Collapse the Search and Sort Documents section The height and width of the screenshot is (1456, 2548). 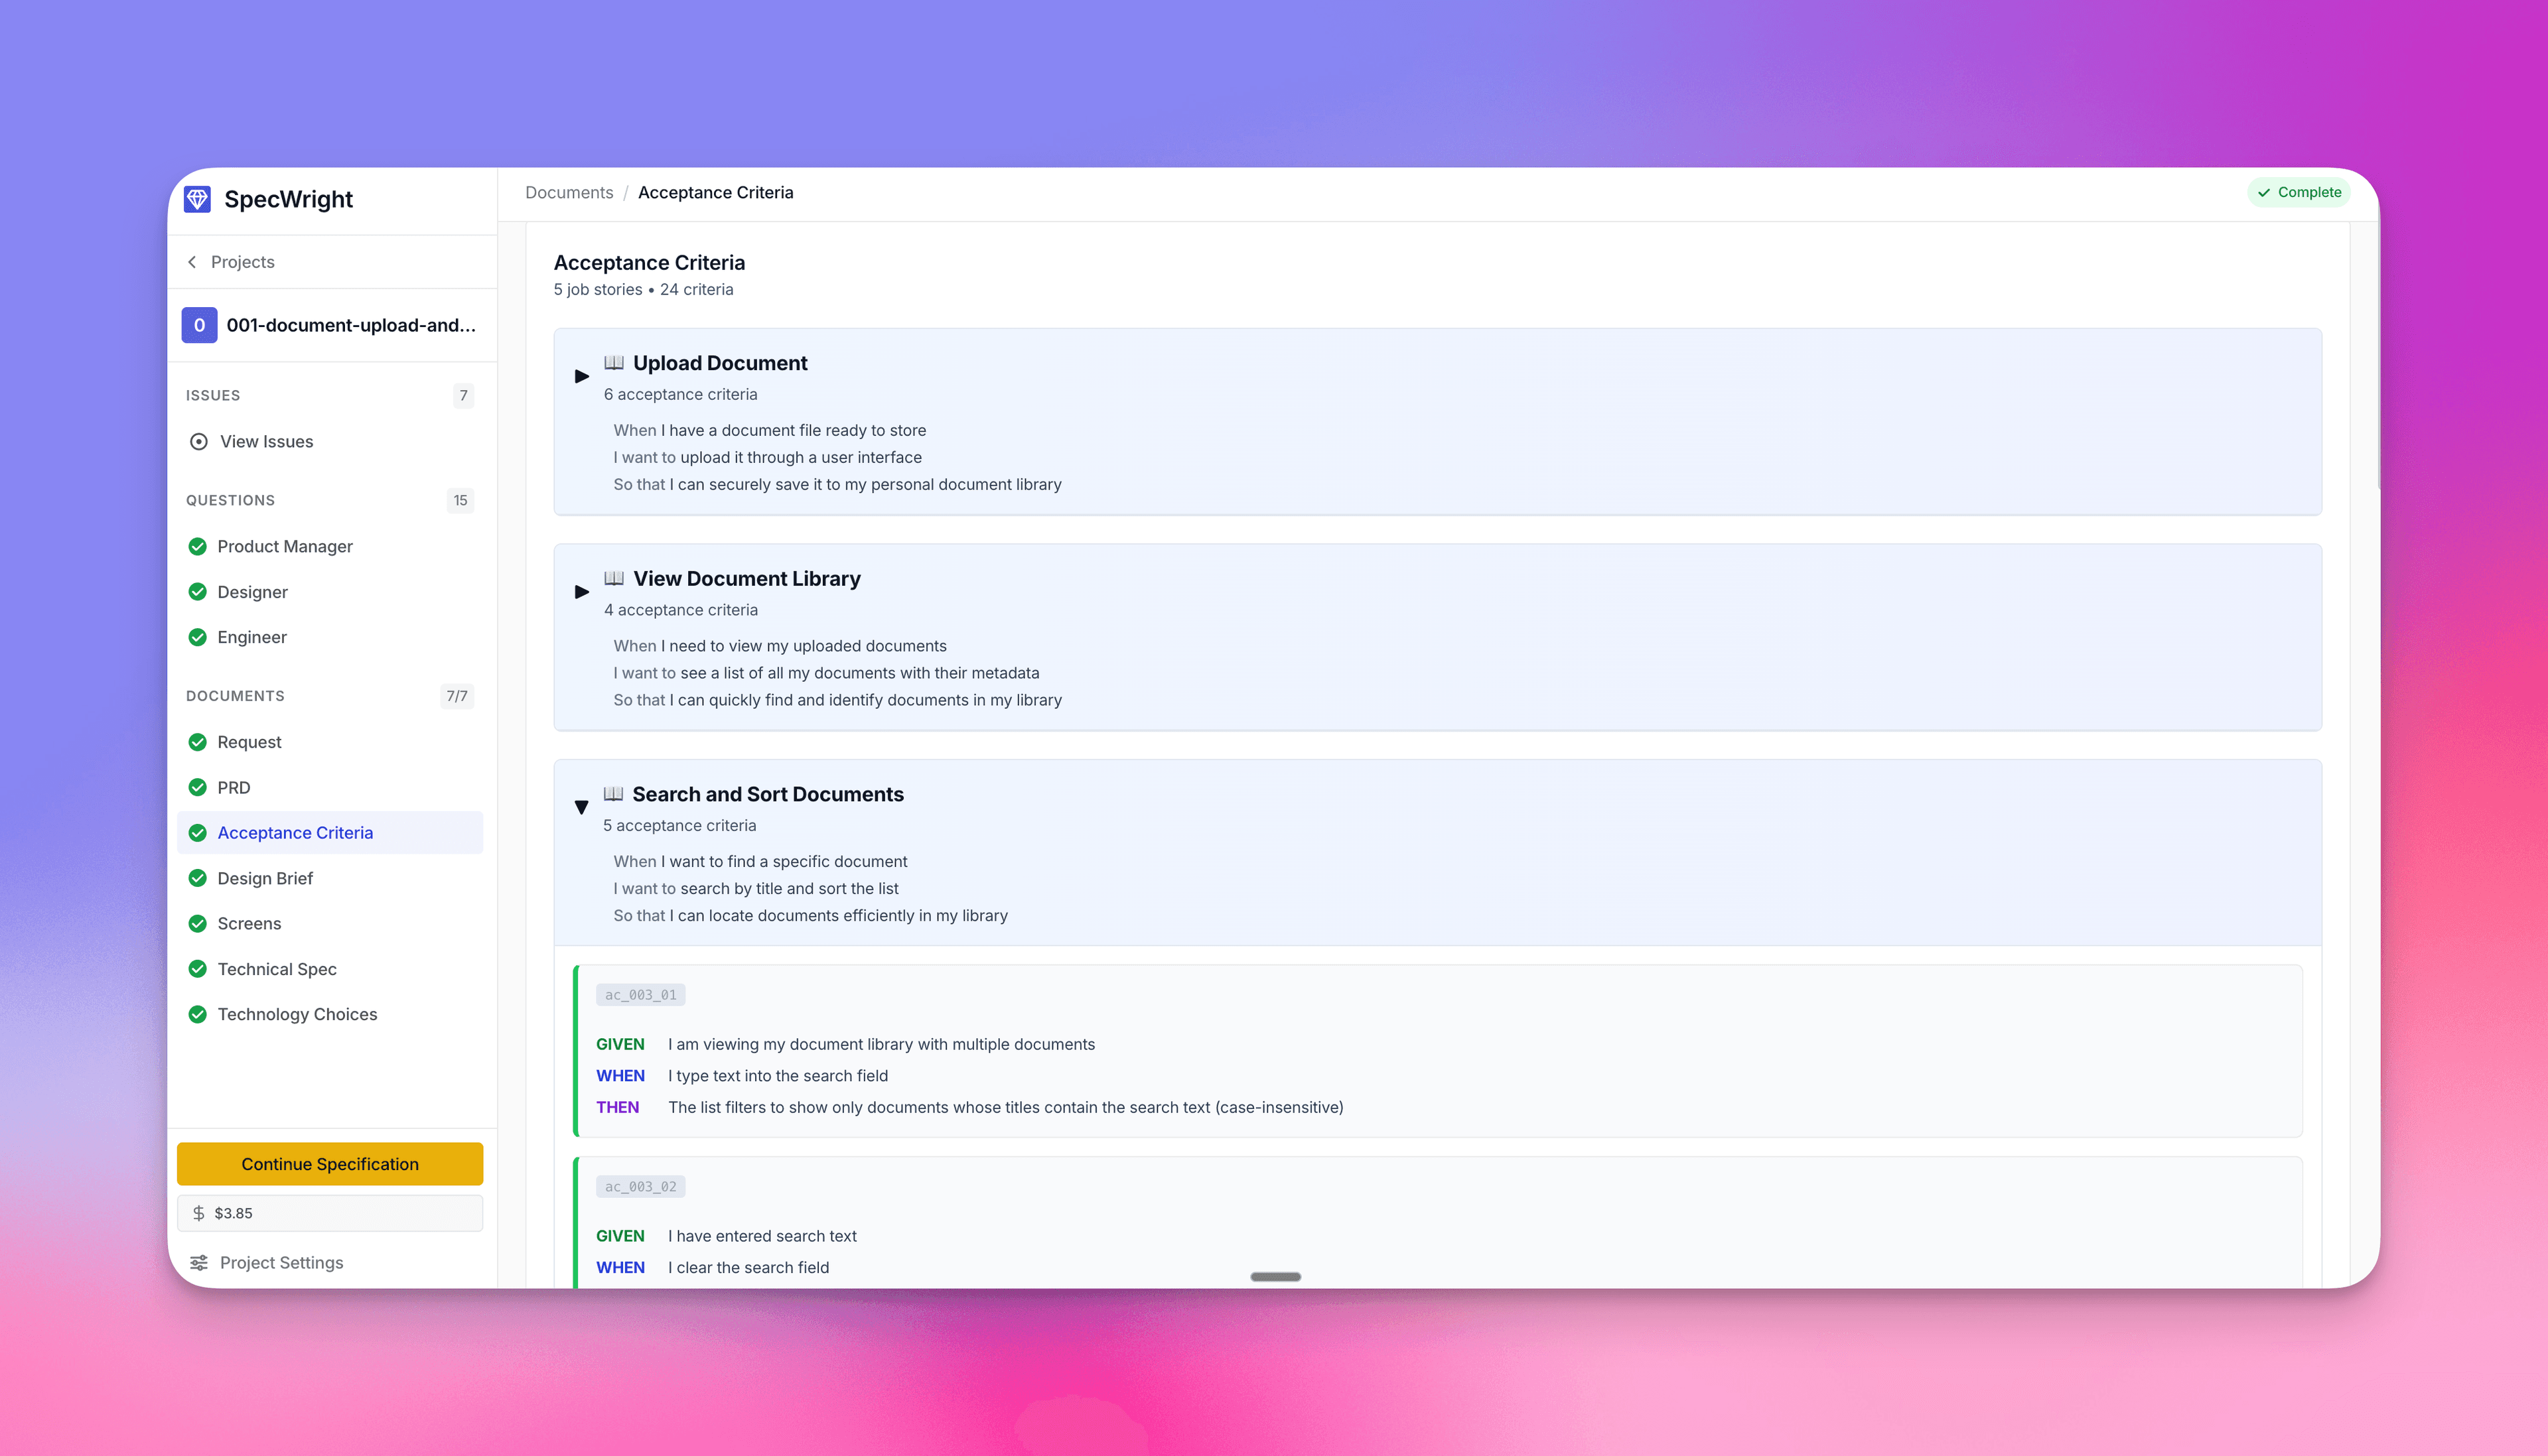[581, 807]
